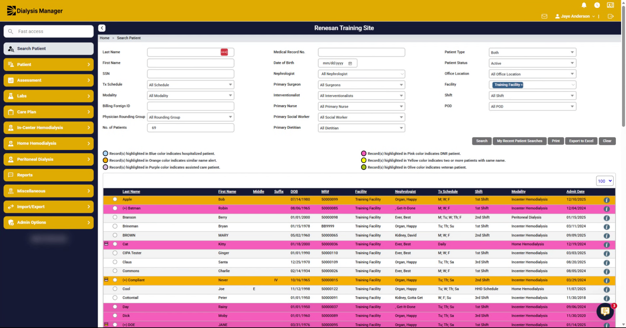Open the Patient Status dropdown
626x328 pixels.
(x=532, y=63)
